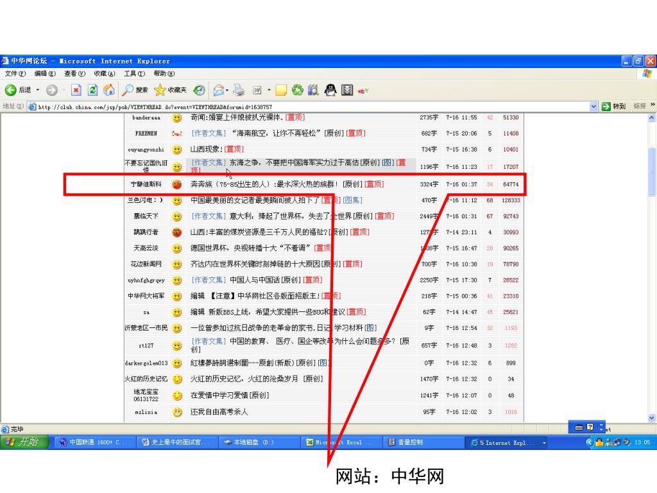This screenshot has height=493, width=657.
Task: Click the address bar URL field
Action: point(312,107)
